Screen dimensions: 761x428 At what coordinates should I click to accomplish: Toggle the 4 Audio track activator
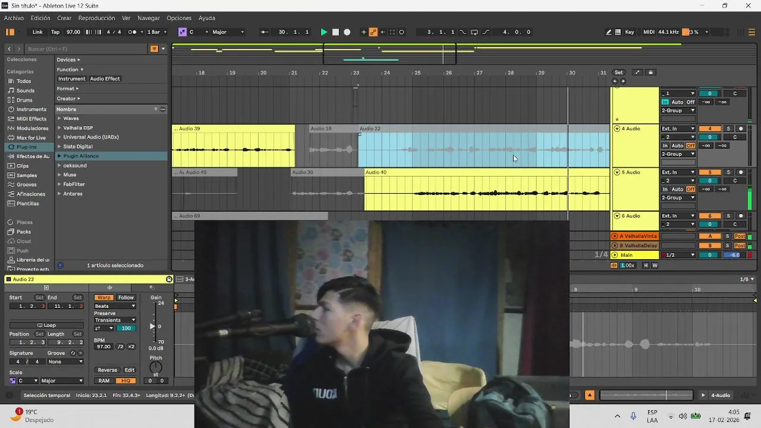(x=709, y=128)
